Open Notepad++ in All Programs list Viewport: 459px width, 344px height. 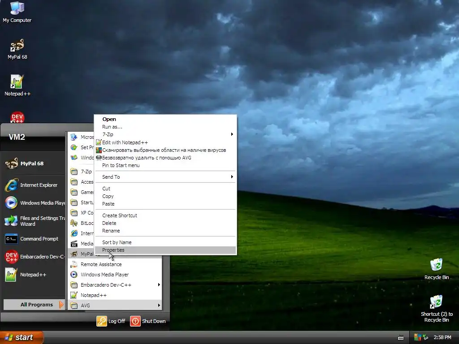coord(115,295)
